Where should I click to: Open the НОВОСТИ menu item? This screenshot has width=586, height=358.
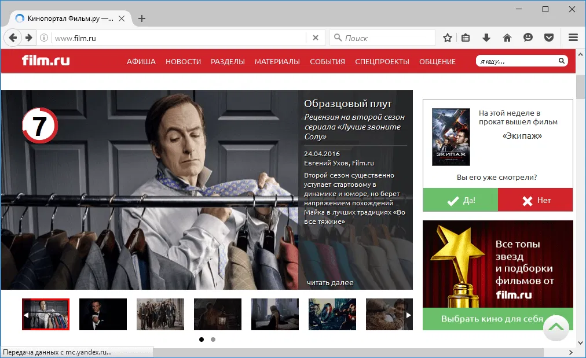[183, 62]
